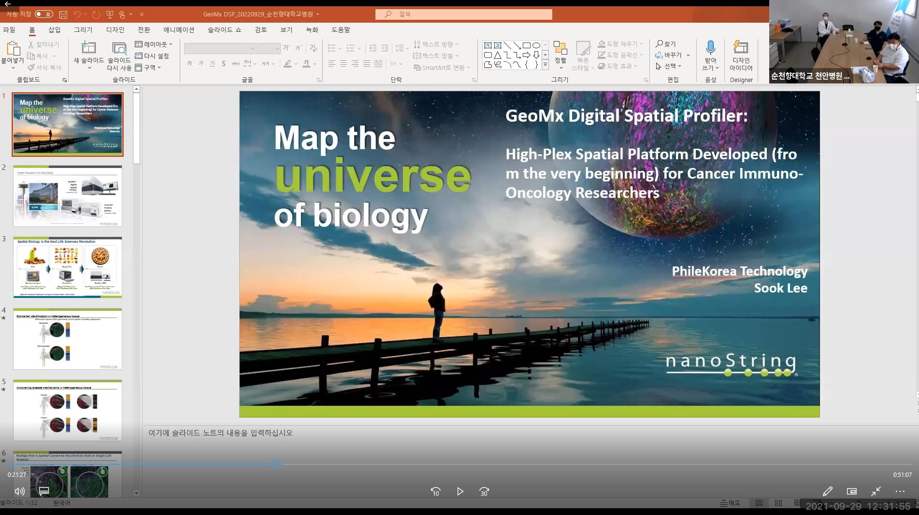This screenshot has width=919, height=515.
Task: Click the text highlight color icon
Action: coord(288,64)
